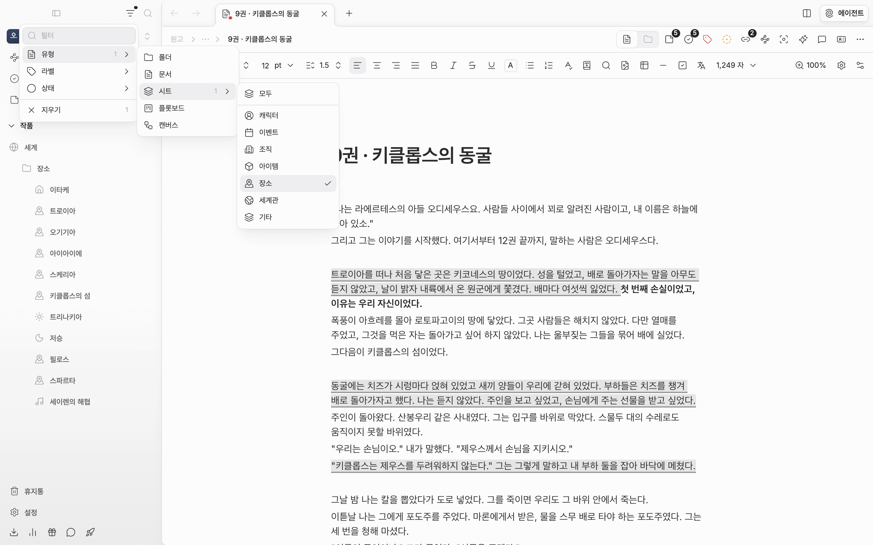Expand the 상태 filter submenu
Image resolution: width=873 pixels, height=545 pixels.
tap(79, 88)
